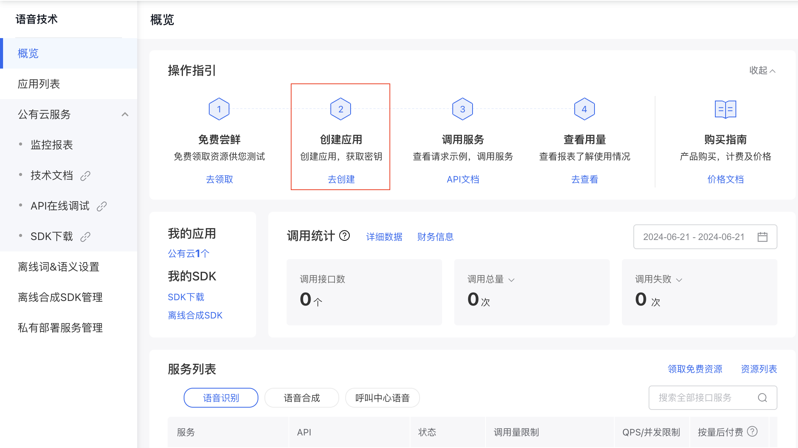Open 监控报表 in the sidebar

pos(52,145)
